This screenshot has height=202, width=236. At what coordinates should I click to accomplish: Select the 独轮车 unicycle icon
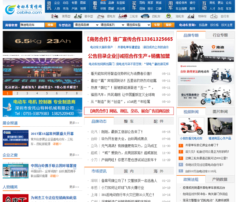click(x=169, y=16)
